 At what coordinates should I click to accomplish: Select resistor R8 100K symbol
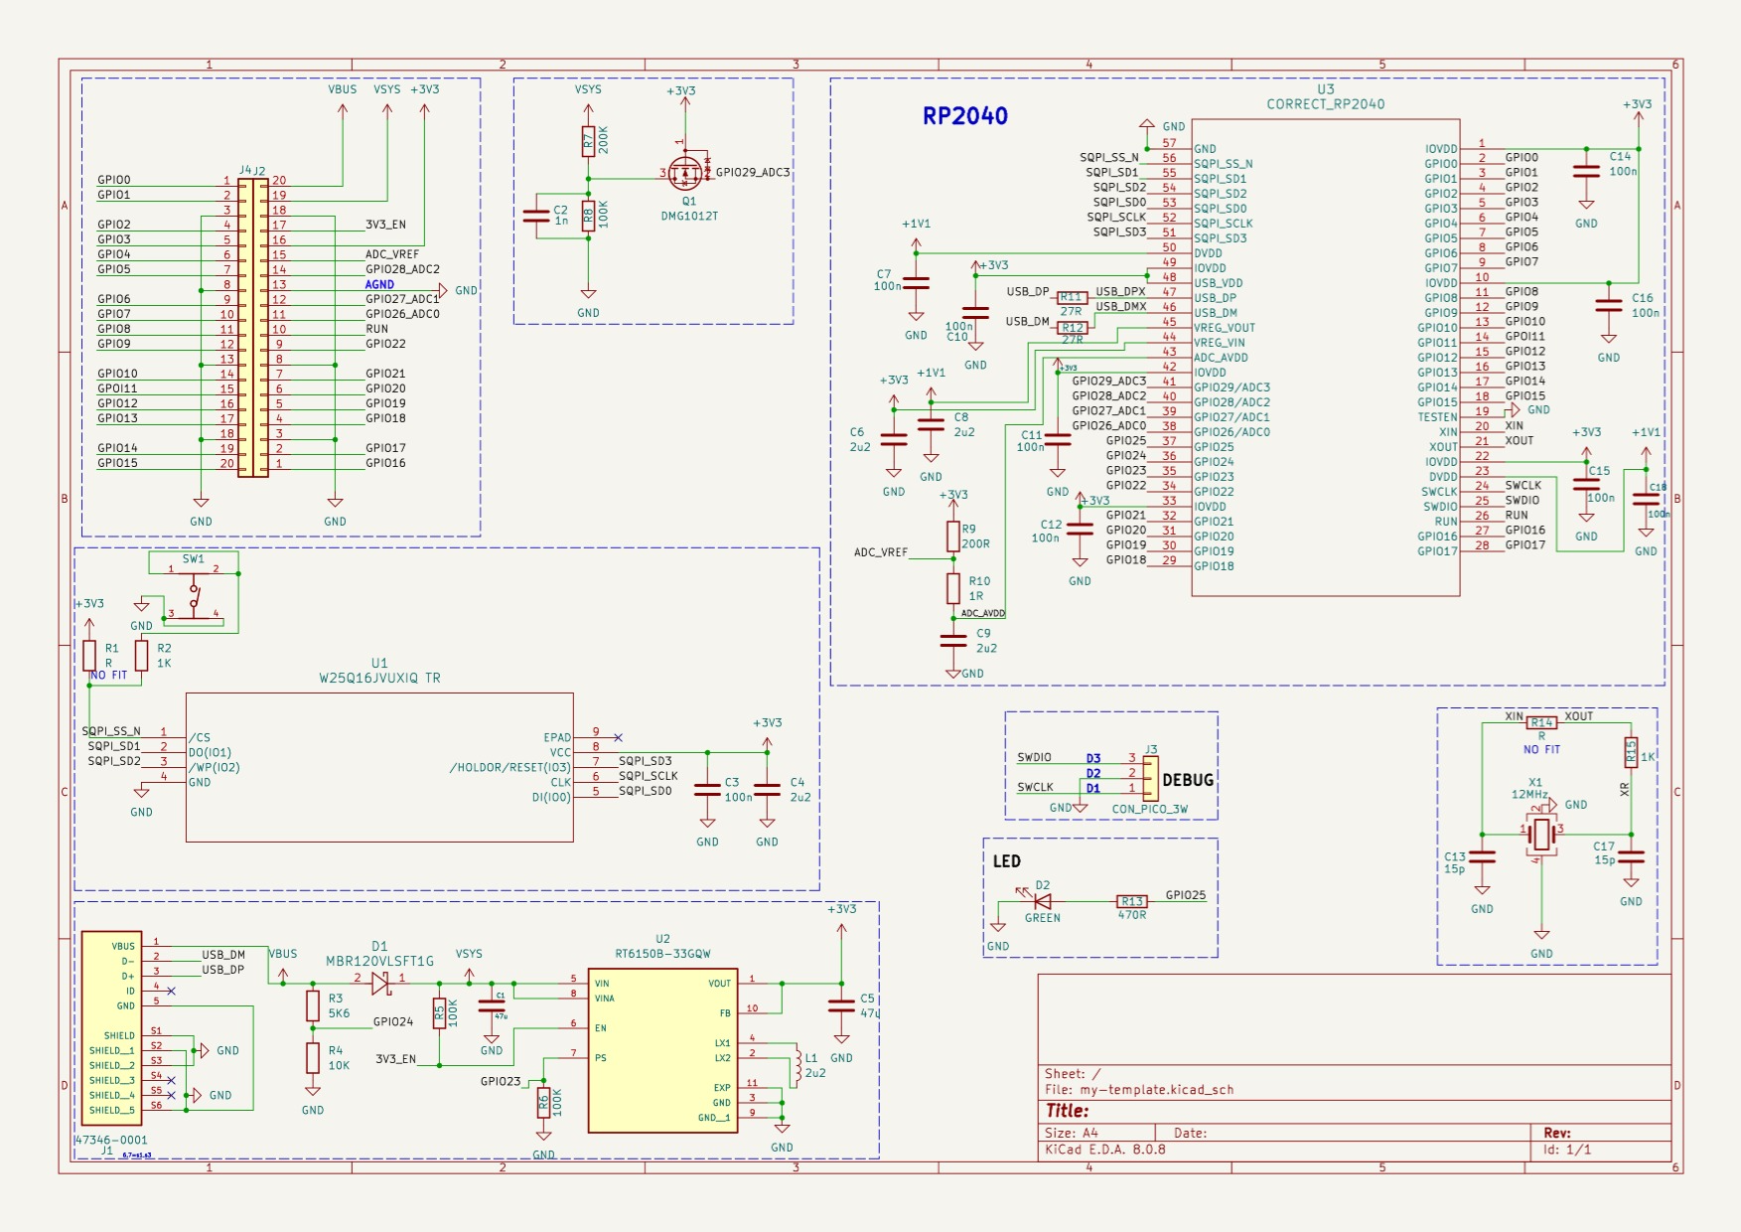click(588, 215)
